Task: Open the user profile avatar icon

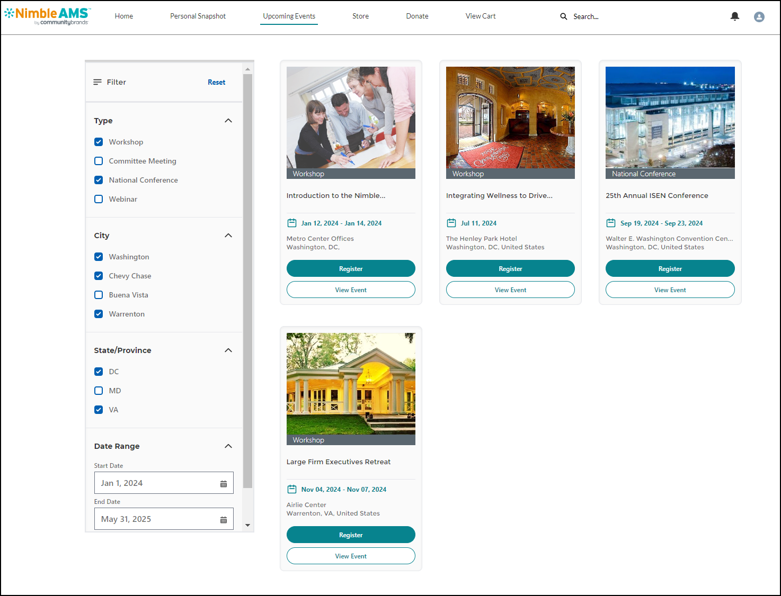Action: 759,17
